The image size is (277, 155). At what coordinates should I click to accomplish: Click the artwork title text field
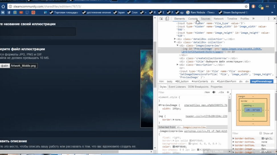pyautogui.click(x=38, y=32)
